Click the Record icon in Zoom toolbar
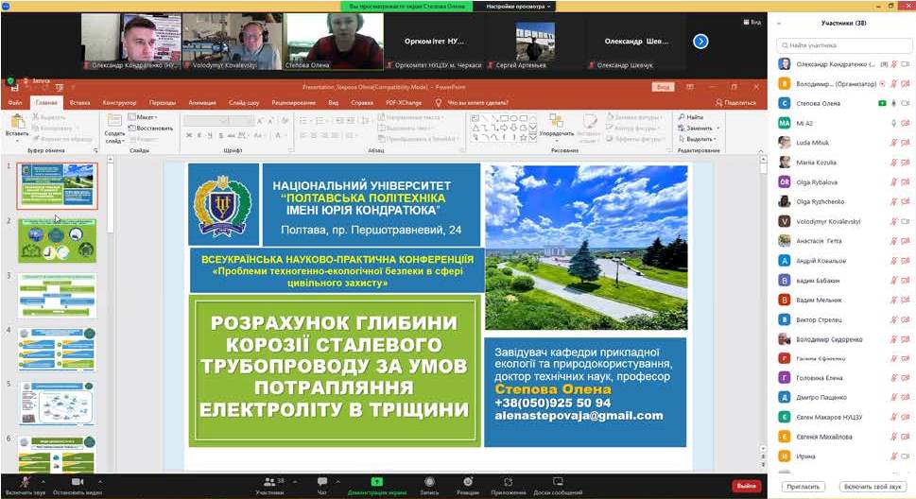This screenshot has height=499, width=916. (429, 484)
